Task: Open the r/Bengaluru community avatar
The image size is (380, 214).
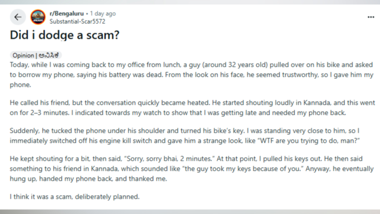Action: click(x=38, y=17)
